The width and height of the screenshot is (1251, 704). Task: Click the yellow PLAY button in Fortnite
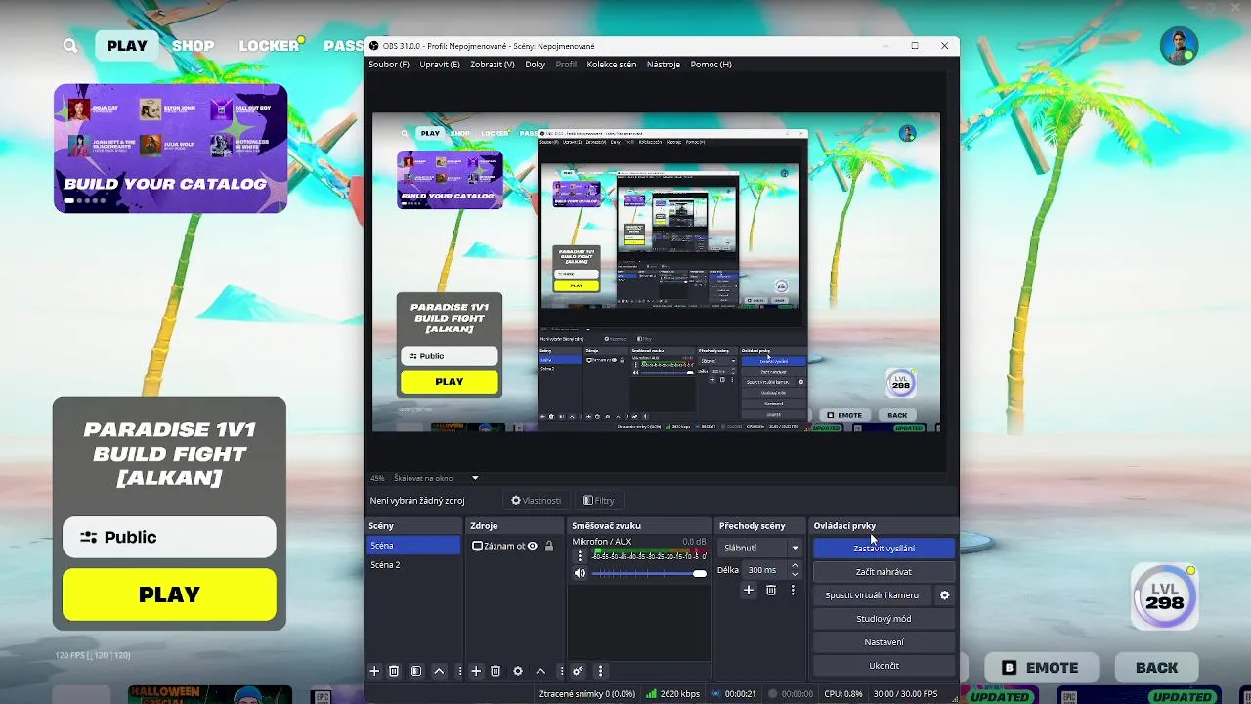pos(169,594)
